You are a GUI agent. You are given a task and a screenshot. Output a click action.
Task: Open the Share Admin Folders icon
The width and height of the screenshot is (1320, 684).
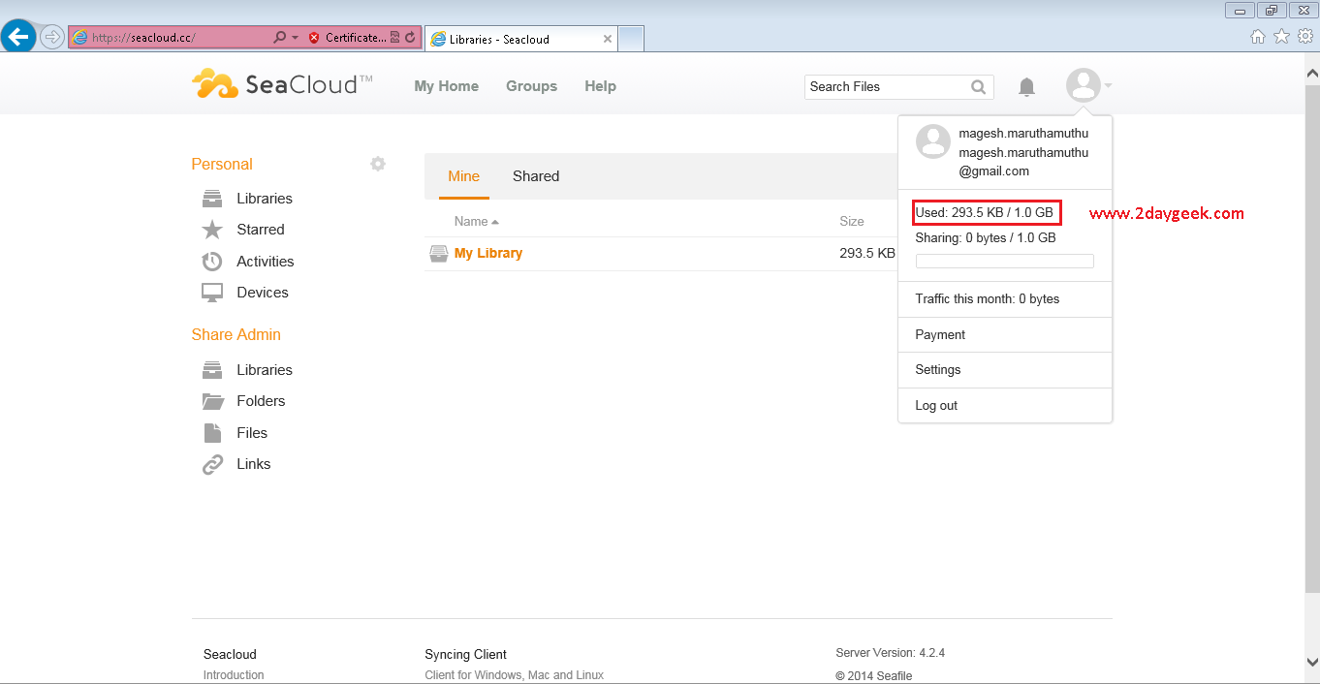tap(212, 401)
